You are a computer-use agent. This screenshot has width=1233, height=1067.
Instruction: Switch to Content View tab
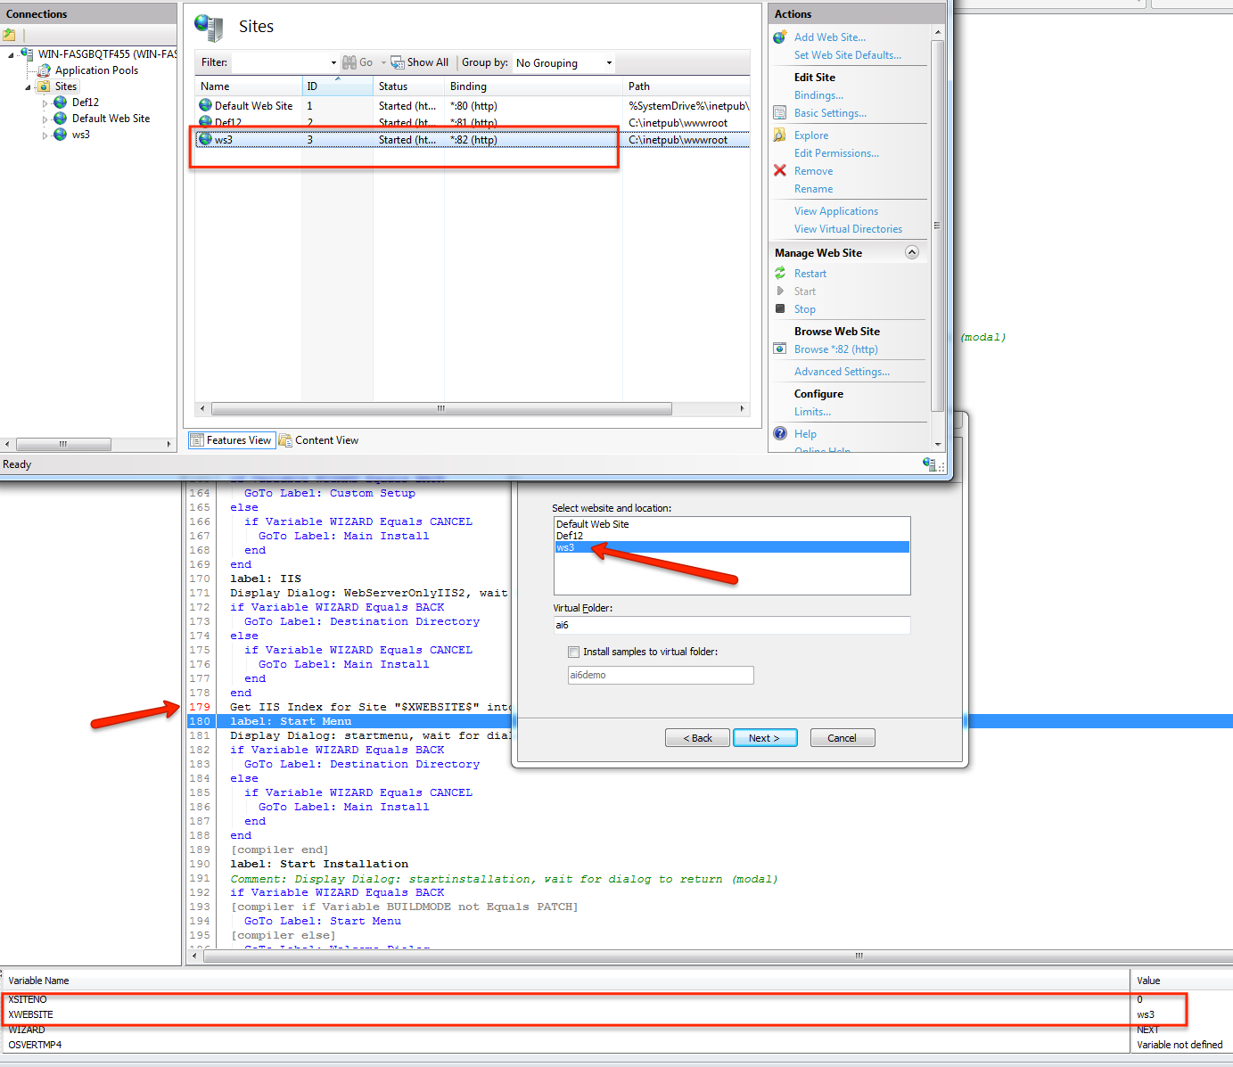319,440
